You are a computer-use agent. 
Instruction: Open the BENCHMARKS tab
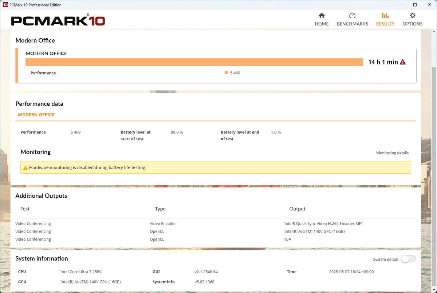tap(352, 19)
